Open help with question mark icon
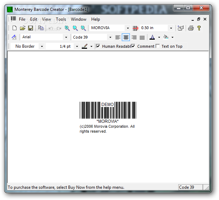The image size is (219, 200). click(x=199, y=28)
